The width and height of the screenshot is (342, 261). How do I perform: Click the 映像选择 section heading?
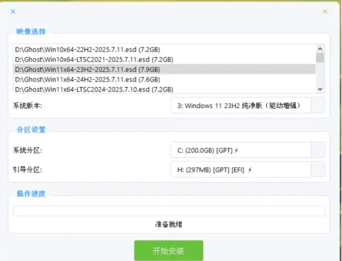coord(31,32)
